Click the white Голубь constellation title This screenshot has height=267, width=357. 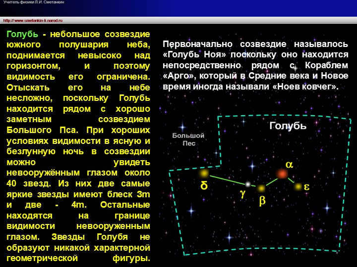[x=288, y=126]
